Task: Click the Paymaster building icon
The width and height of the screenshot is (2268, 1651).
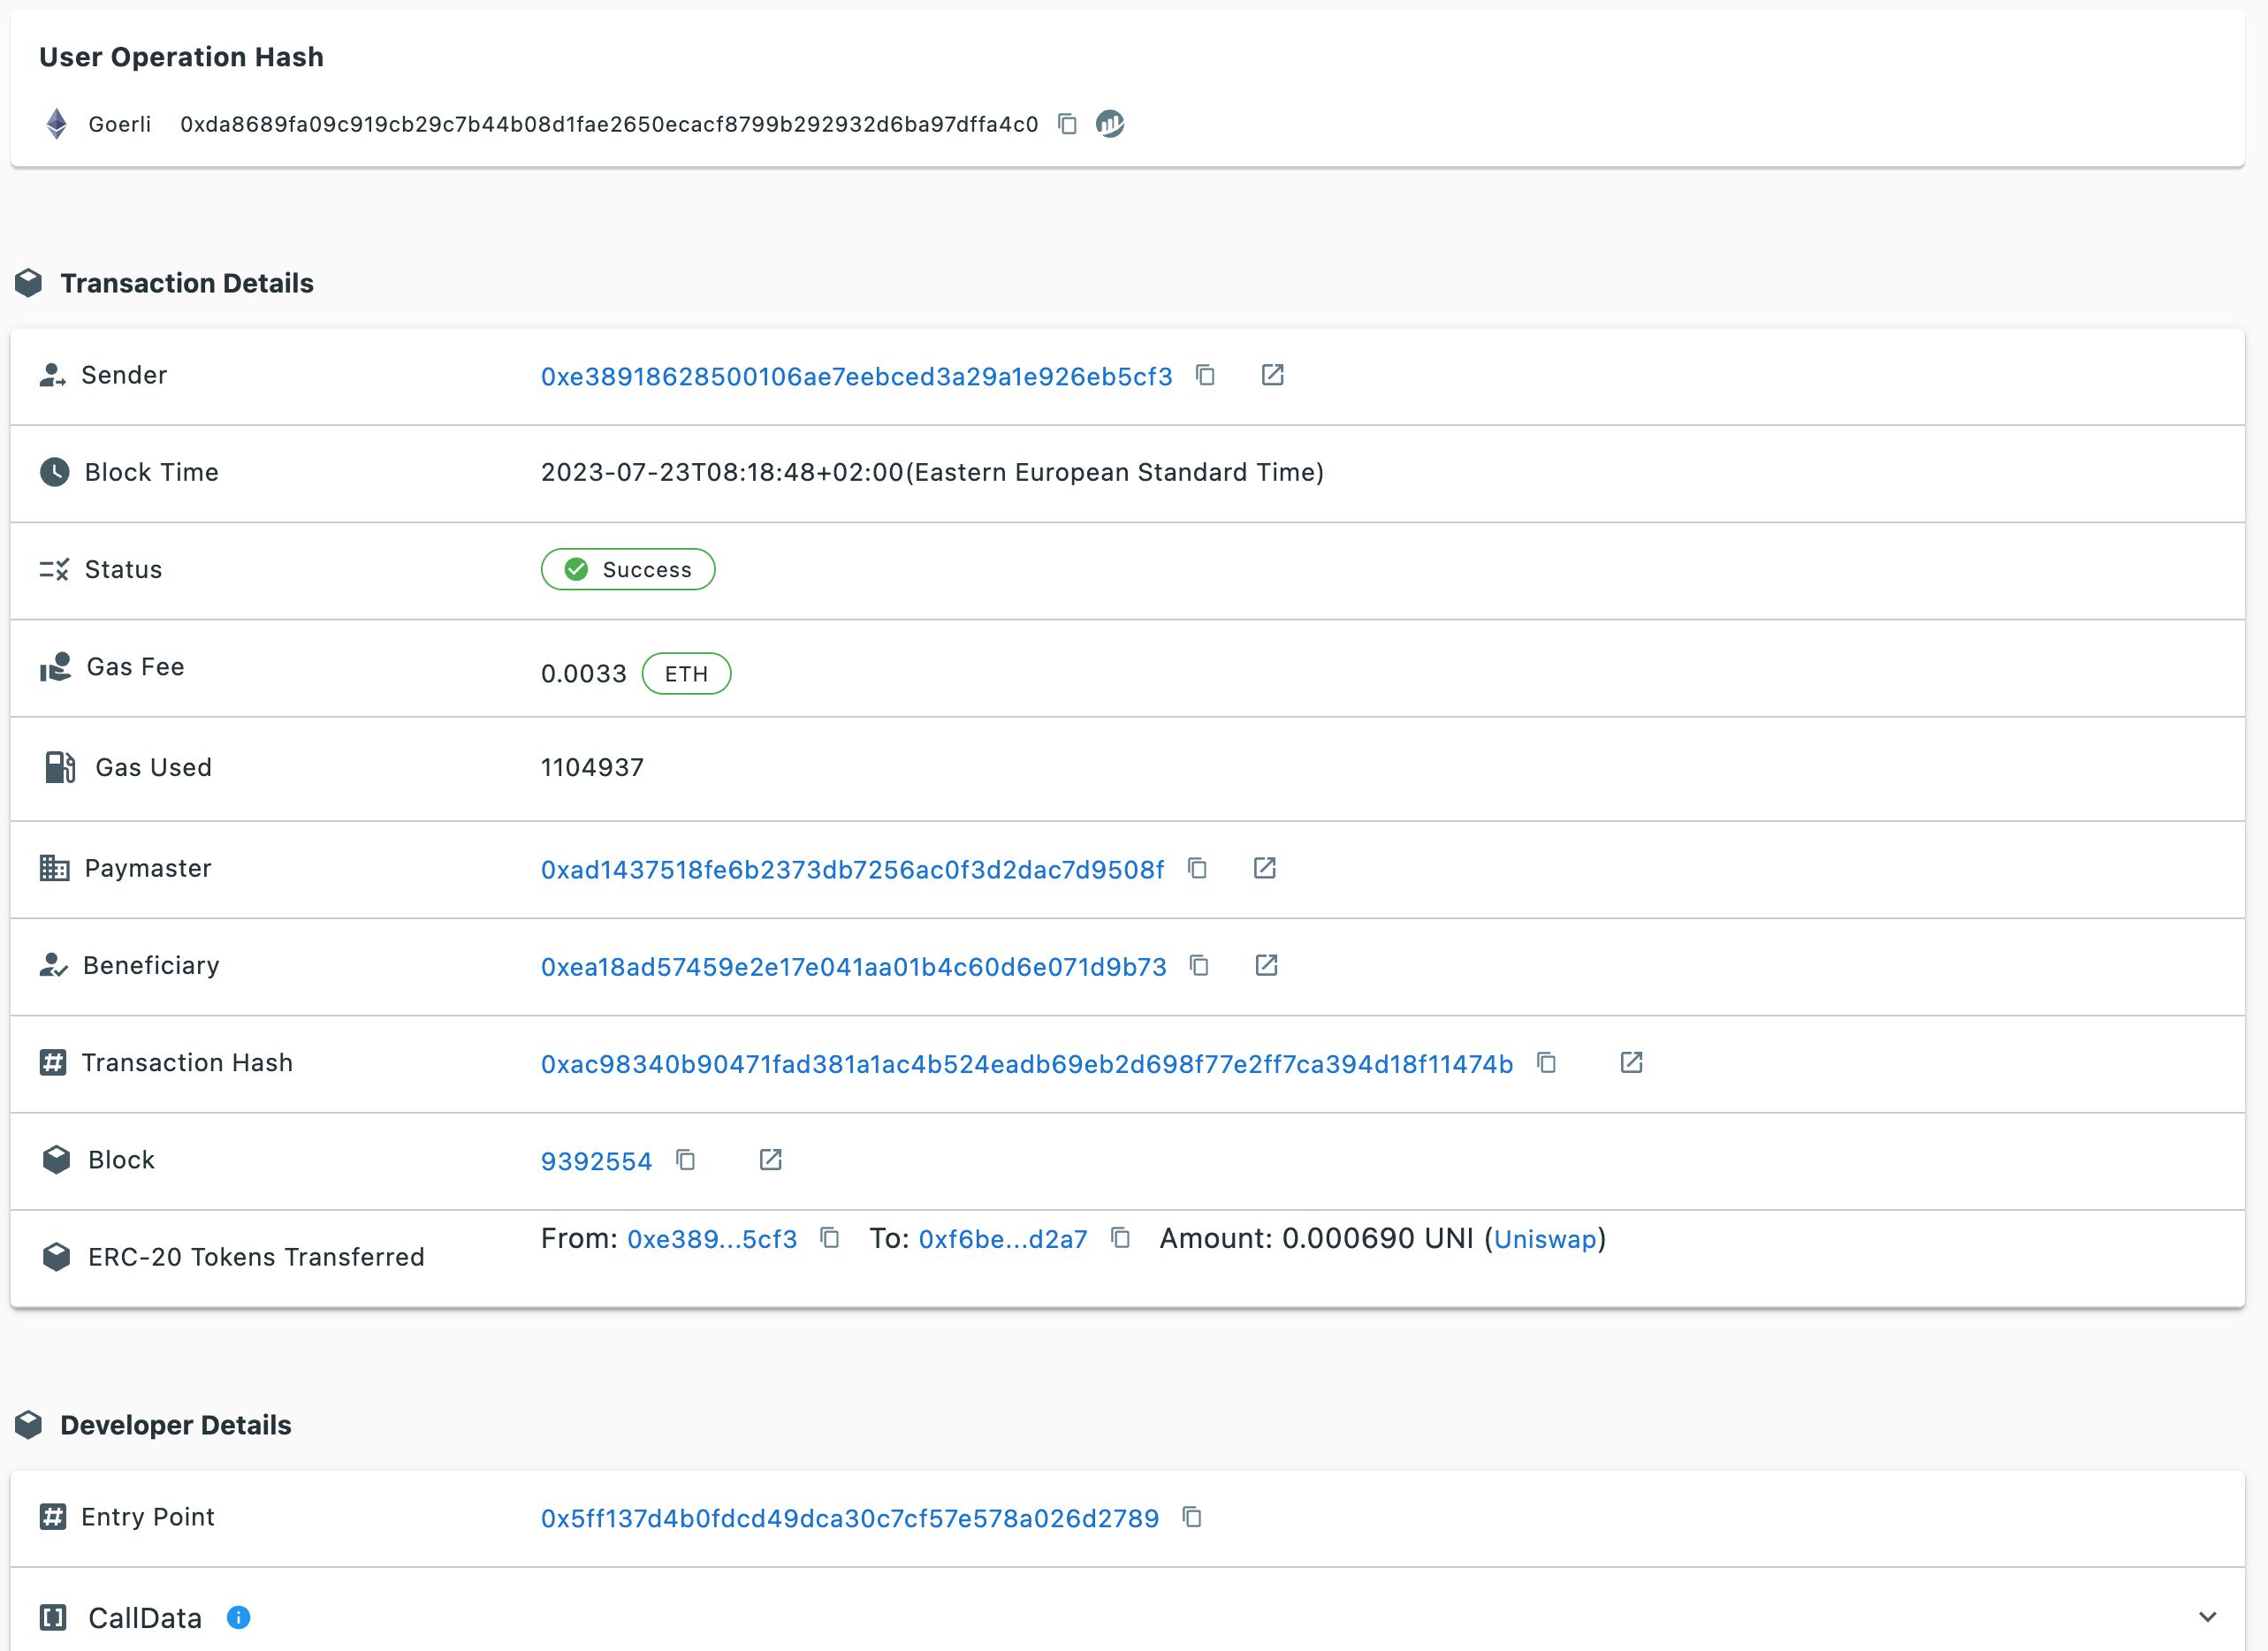Action: (54, 868)
